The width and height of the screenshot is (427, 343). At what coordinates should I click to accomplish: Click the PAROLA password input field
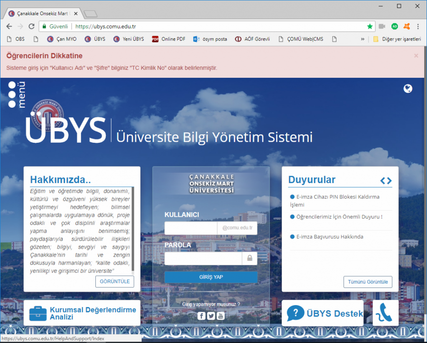[x=203, y=258]
